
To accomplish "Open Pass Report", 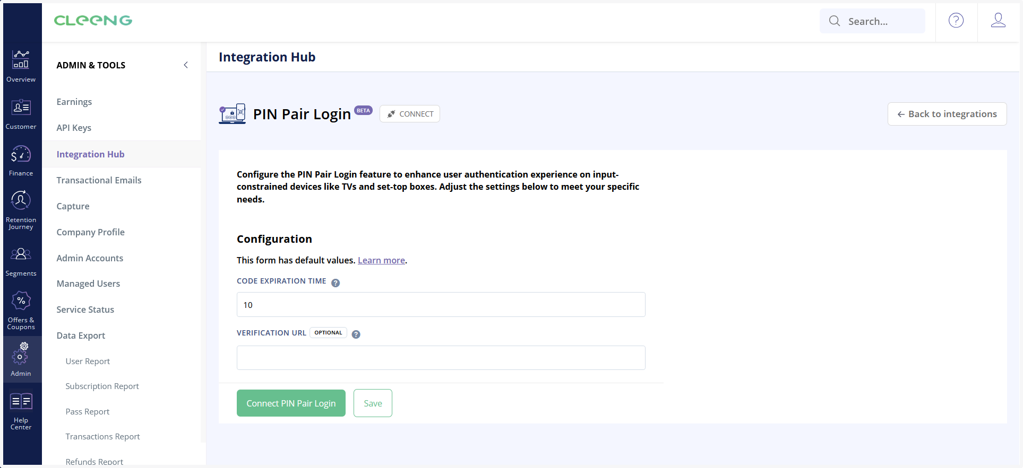I will pyautogui.click(x=88, y=412).
